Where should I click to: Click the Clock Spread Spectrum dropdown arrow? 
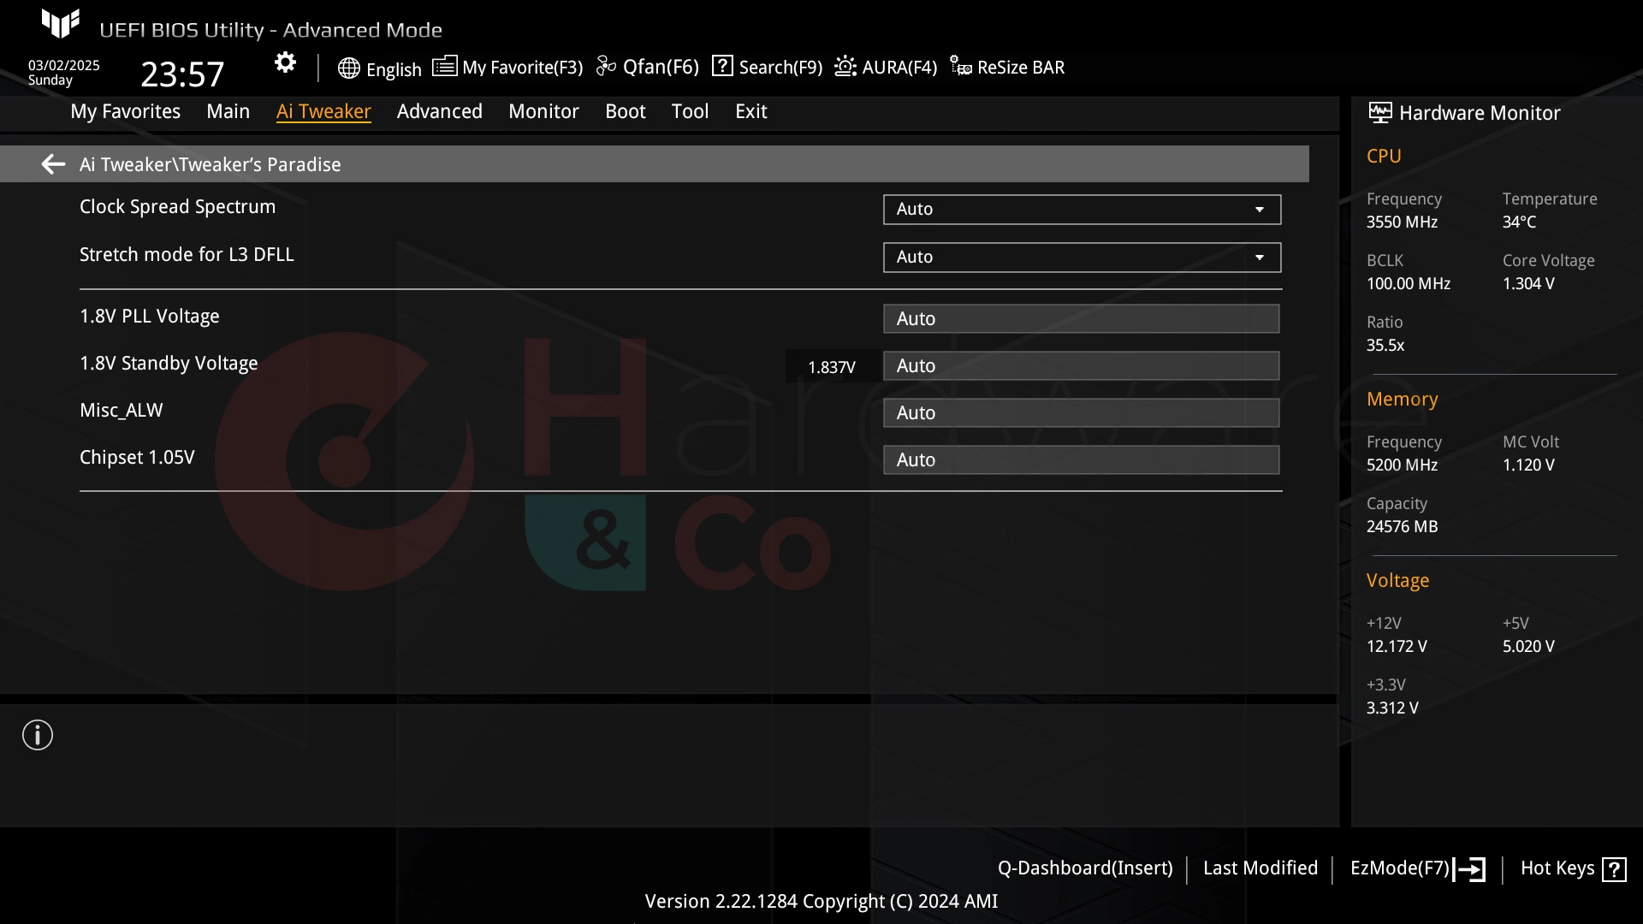pos(1259,210)
